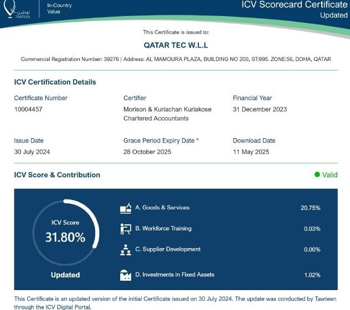Click the 'D. Investments in Fixed Assets' label
This screenshot has width=350, height=310.
click(174, 275)
